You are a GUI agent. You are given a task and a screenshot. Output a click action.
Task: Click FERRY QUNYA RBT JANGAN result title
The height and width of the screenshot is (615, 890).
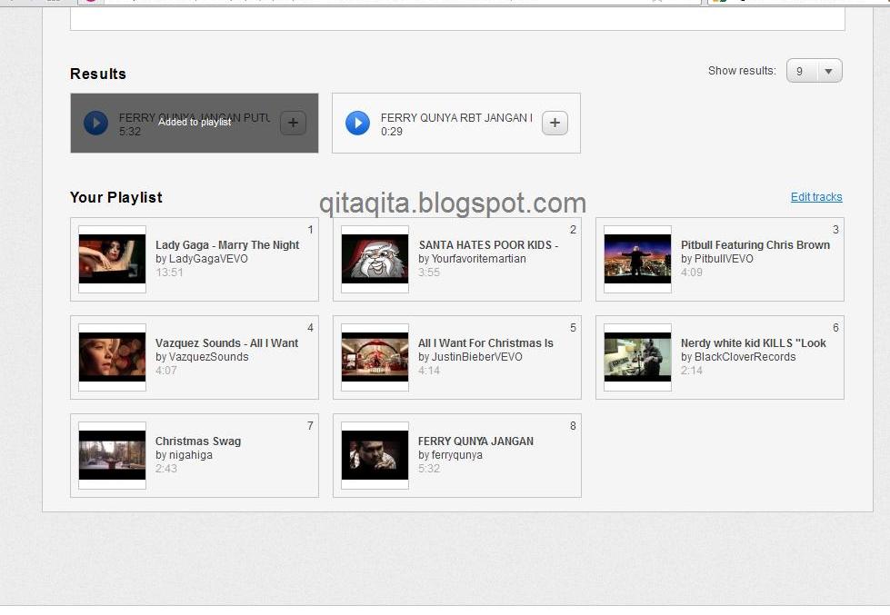coord(456,117)
